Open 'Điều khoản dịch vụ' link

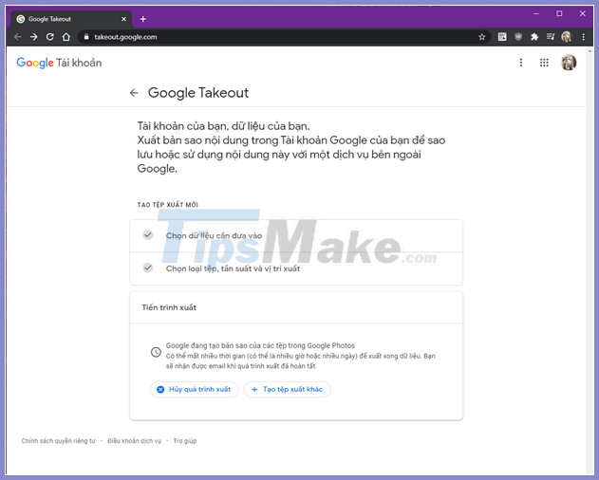pos(135,441)
